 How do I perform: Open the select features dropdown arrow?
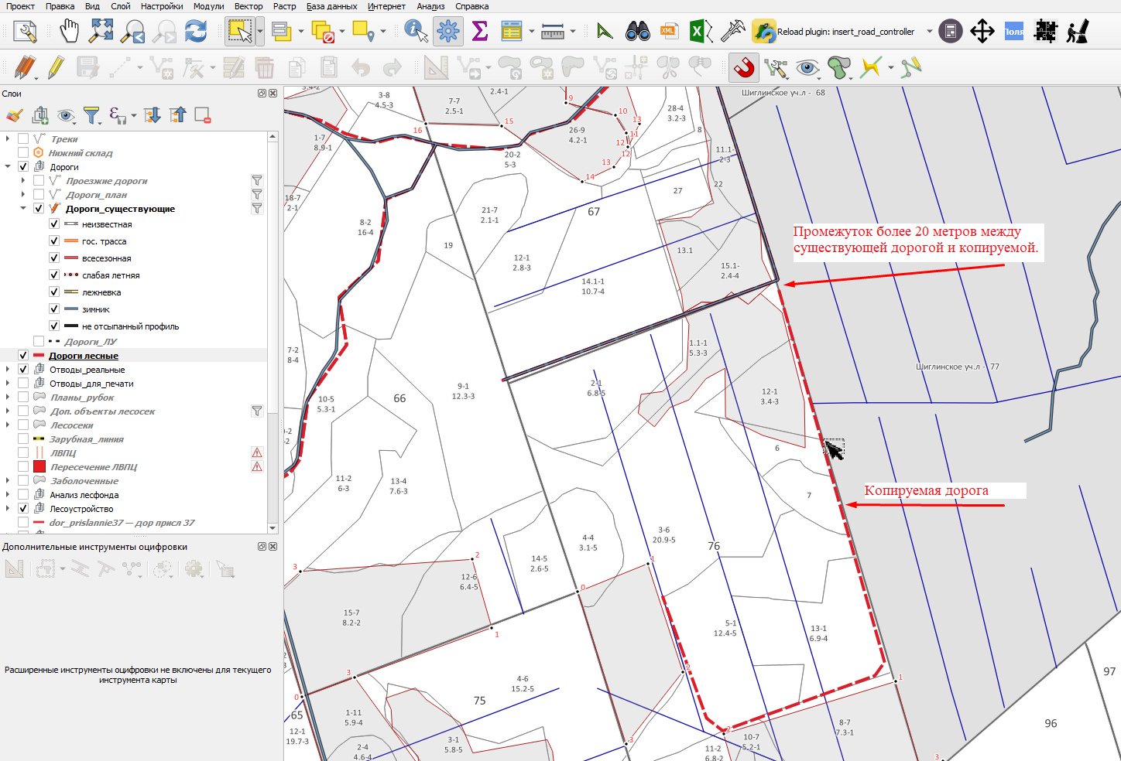tap(260, 32)
